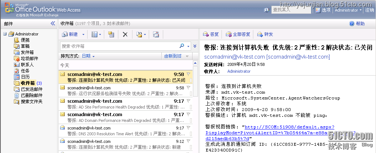Click the check messages toolbar icon
The width and height of the screenshot is (376, 153).
pyautogui.click(x=111, y=34)
